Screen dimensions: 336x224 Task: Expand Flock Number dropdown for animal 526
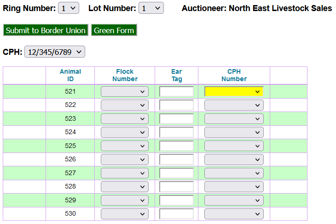[124, 160]
